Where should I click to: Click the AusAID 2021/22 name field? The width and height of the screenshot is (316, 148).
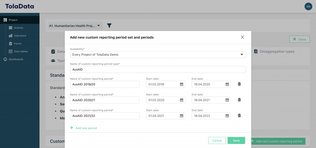click(105, 116)
